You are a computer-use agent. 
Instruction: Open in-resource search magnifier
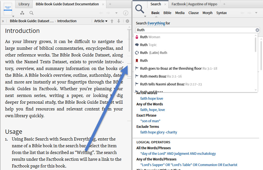[32, 13]
